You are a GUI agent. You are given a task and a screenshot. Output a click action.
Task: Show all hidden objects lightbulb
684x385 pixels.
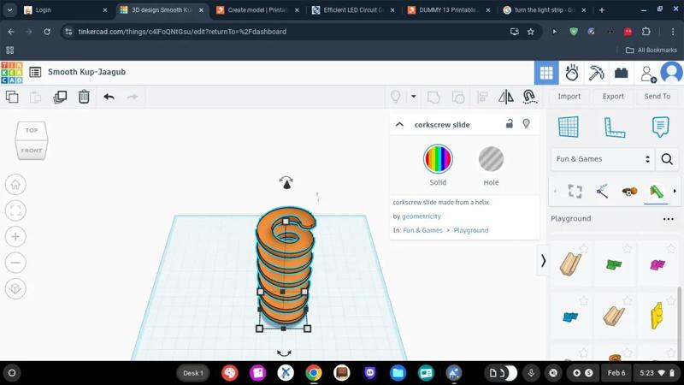[395, 97]
